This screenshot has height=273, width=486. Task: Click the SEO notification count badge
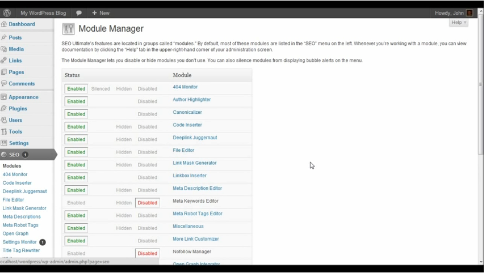25,155
